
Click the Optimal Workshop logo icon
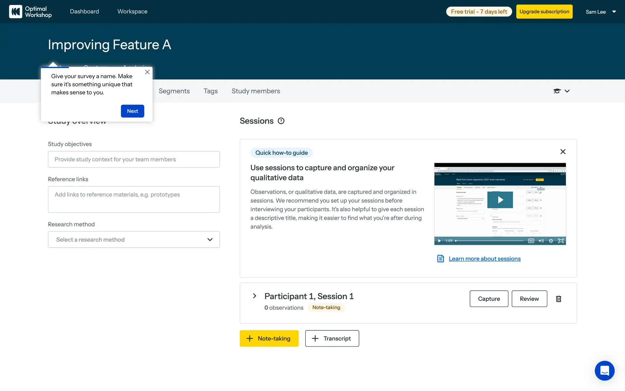(x=16, y=12)
